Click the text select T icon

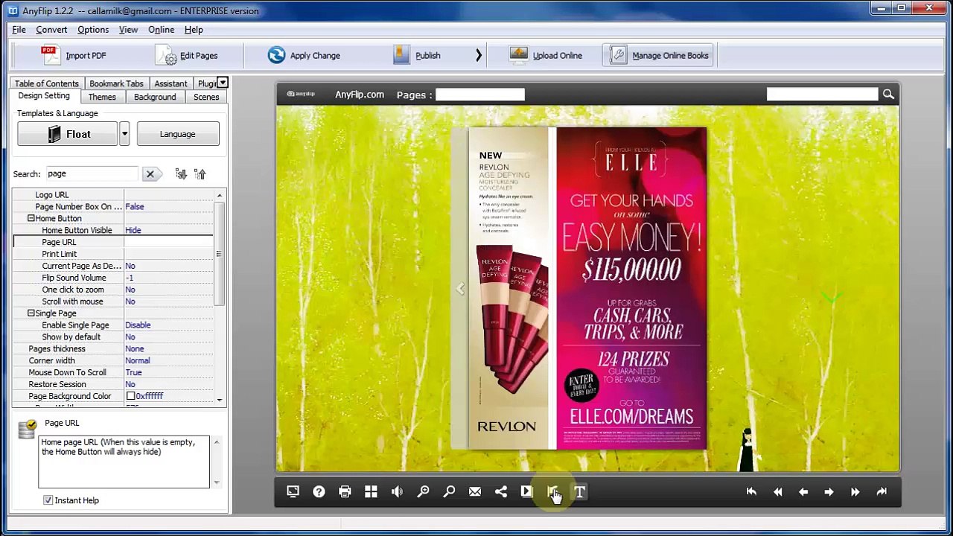click(579, 491)
